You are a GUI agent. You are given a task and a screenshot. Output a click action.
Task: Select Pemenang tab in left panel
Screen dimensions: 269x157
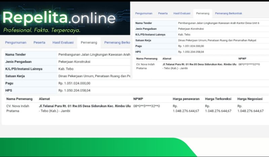point(89,43)
